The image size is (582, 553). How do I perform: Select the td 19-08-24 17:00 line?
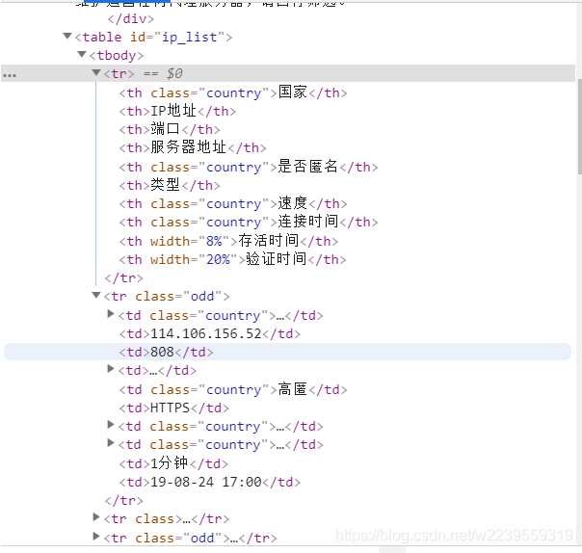coord(210,482)
